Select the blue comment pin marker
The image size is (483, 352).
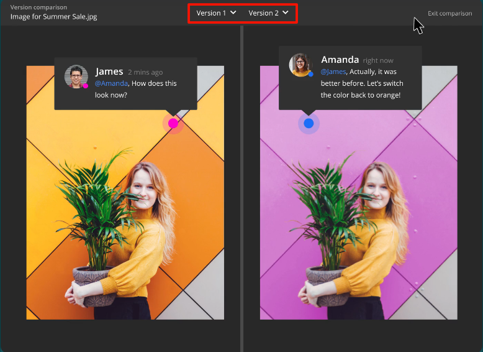(x=309, y=123)
